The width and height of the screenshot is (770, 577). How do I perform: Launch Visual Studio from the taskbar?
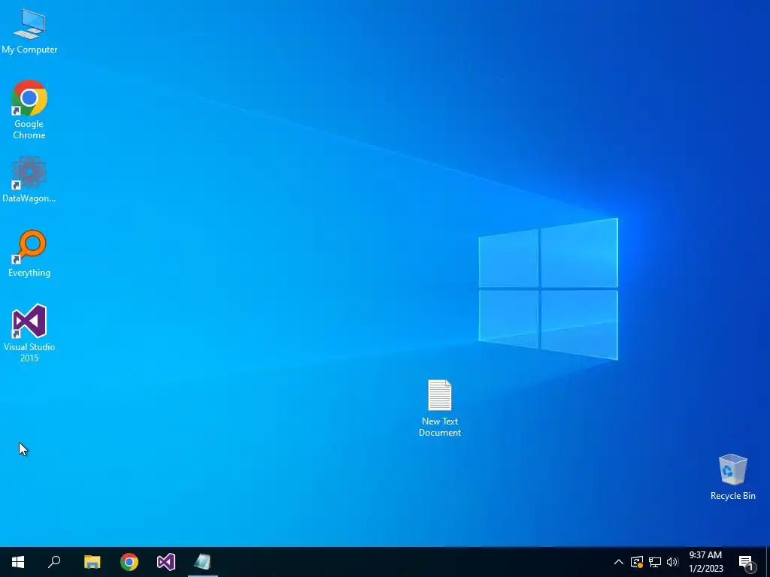coord(166,562)
